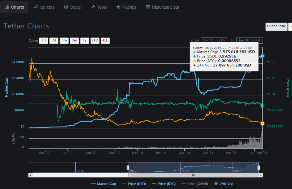Set zoom to 1d
292x189 pixels.
click(43, 41)
